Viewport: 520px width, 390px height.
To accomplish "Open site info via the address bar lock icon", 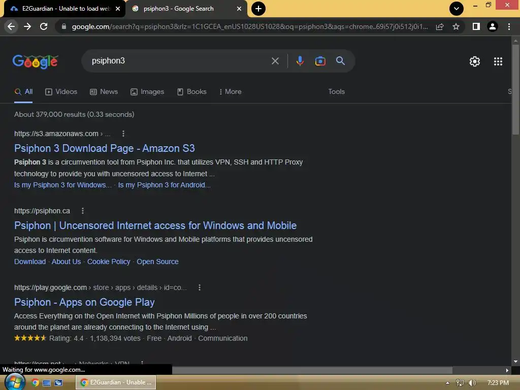I will [63, 26].
